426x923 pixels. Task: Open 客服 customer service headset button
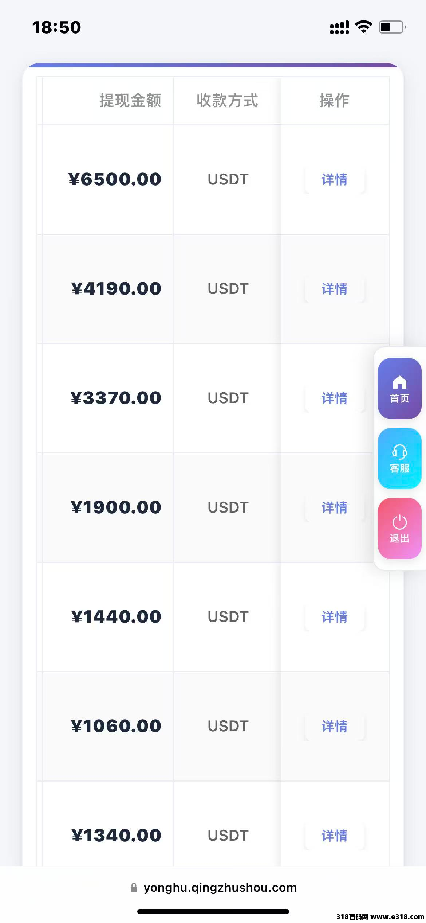click(399, 459)
